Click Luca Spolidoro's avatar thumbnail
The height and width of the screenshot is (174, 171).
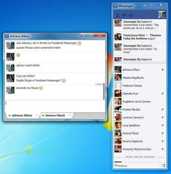pos(118,125)
